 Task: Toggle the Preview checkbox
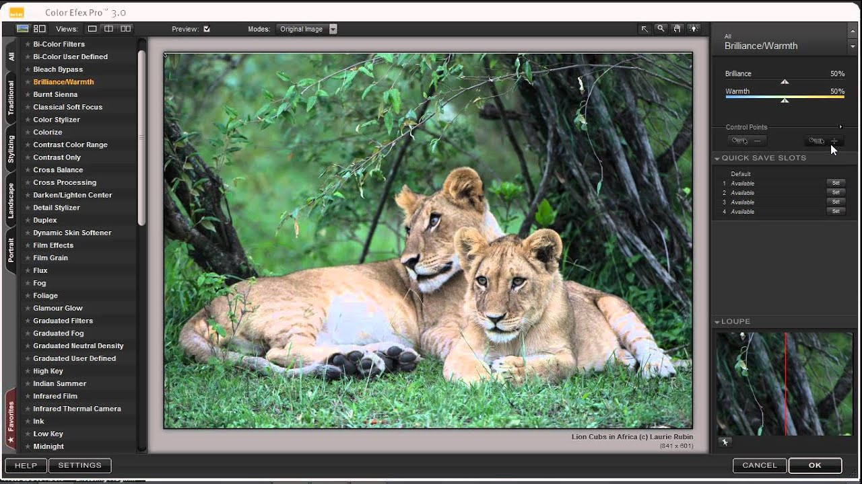point(207,29)
